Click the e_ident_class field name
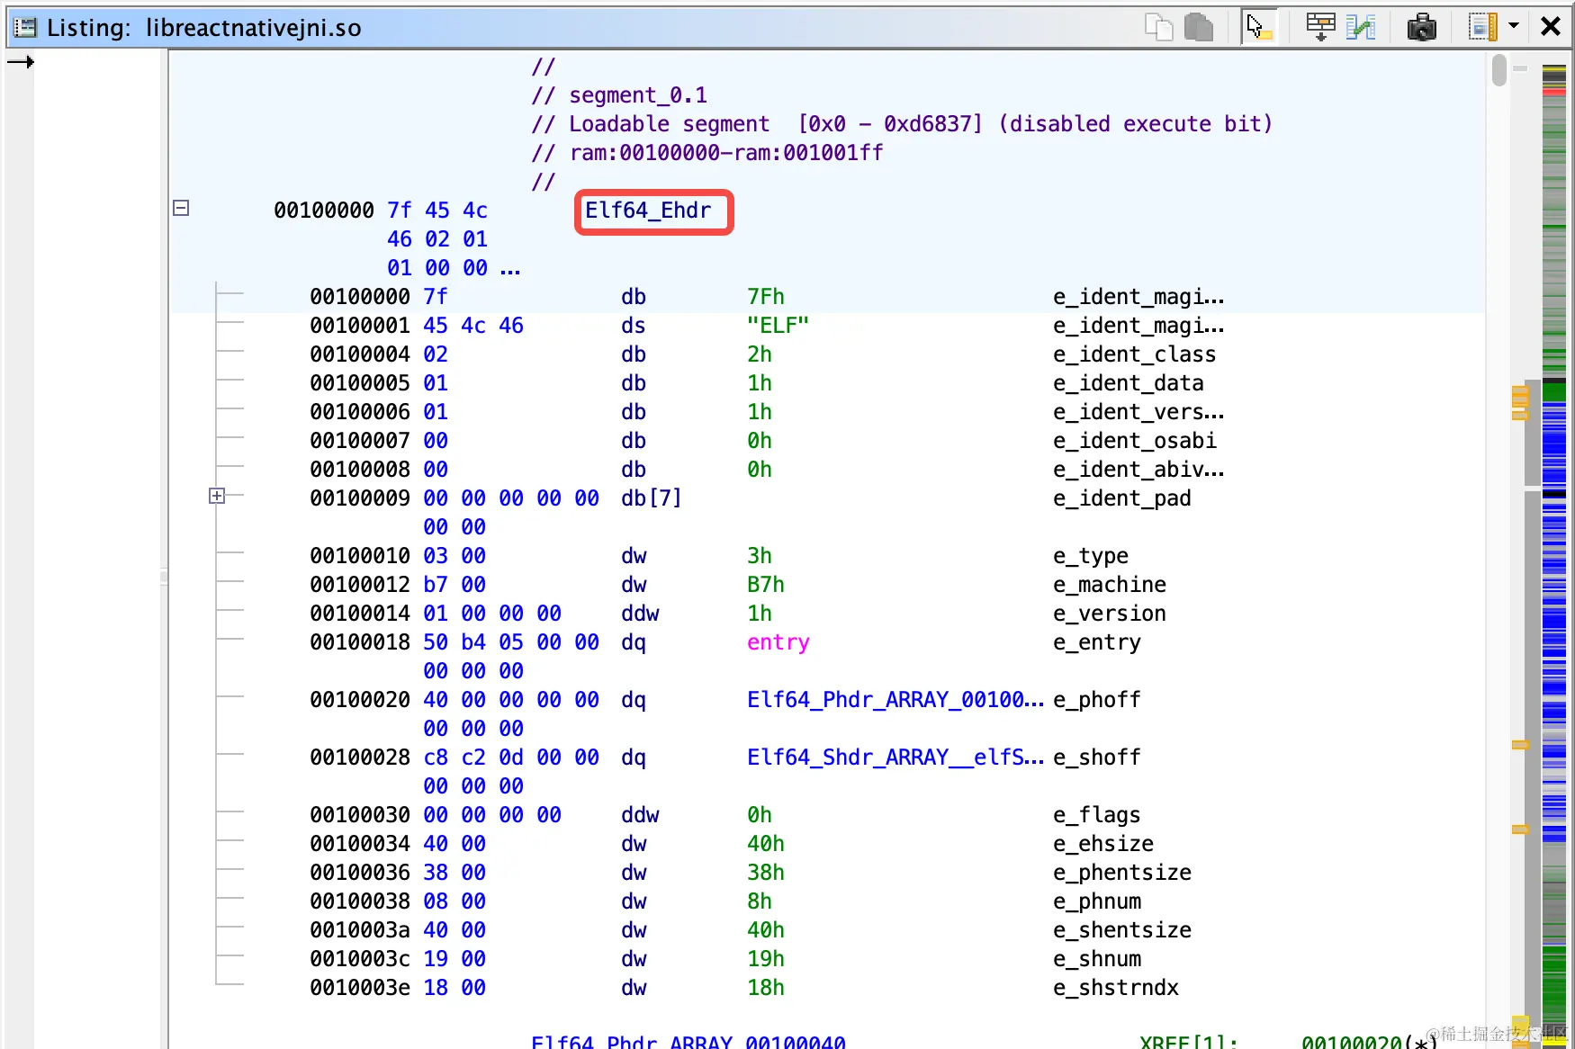 point(1135,354)
